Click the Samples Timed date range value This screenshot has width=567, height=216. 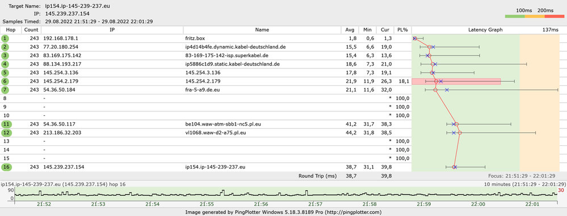(x=99, y=21)
